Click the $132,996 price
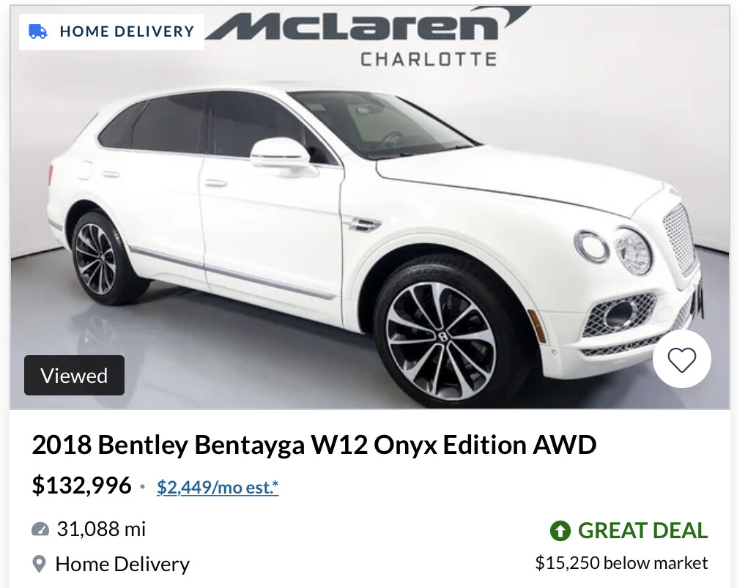 [81, 485]
